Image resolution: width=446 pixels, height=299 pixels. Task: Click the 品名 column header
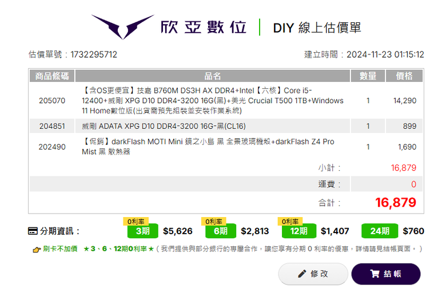click(213, 76)
